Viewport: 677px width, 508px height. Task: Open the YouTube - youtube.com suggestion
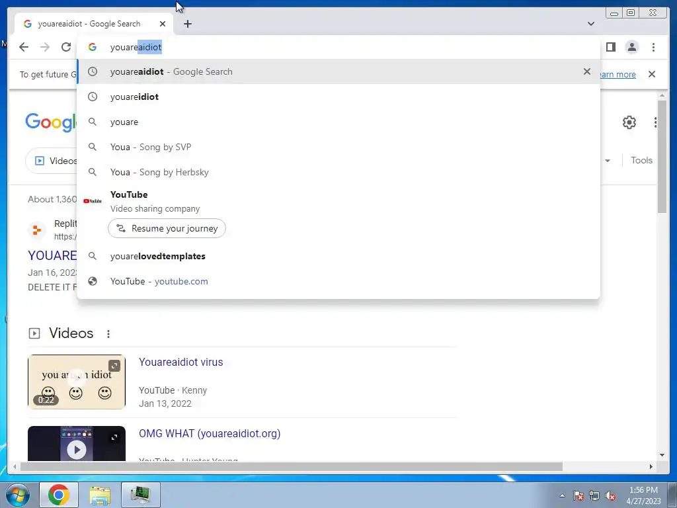[x=338, y=281]
